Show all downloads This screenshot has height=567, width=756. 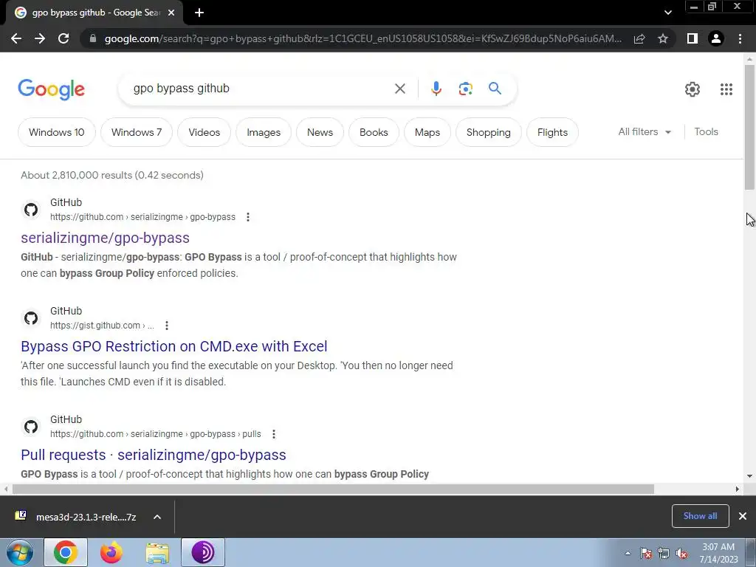700,516
